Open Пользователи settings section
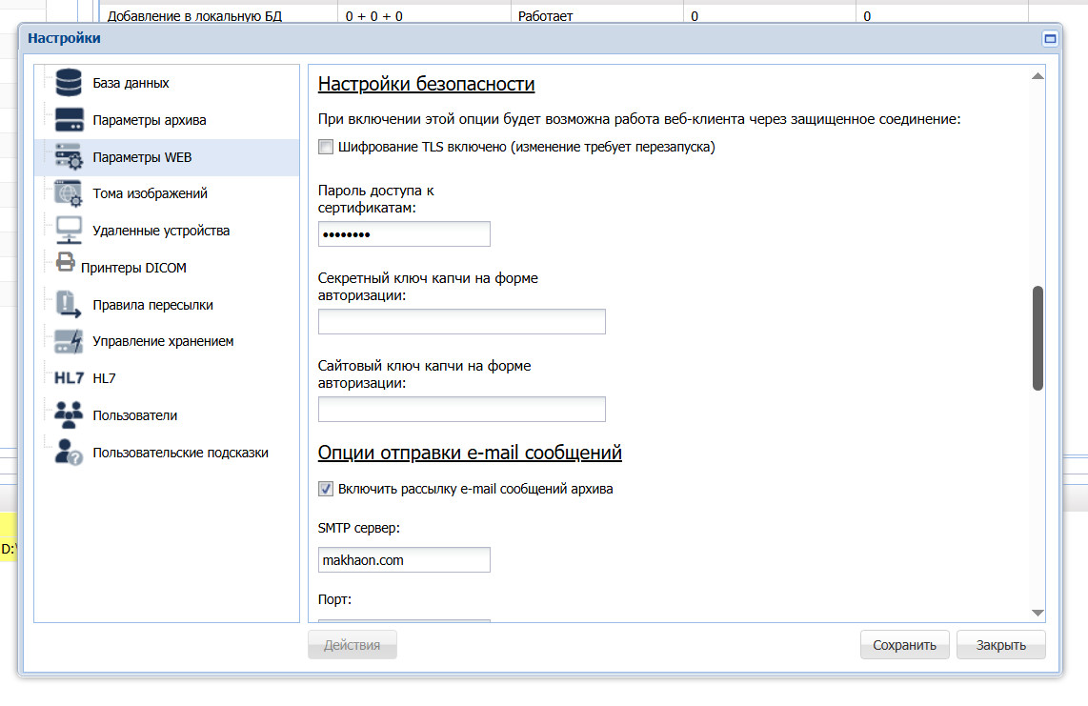 [x=134, y=415]
